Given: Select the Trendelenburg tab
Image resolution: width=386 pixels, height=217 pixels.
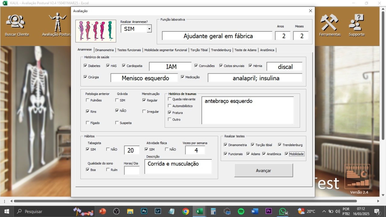Looking at the screenshot, I should [x=221, y=50].
